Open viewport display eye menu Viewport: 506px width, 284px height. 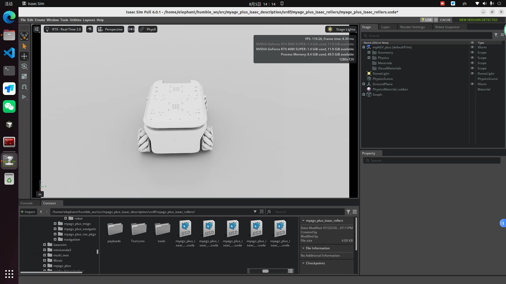(x=90, y=29)
